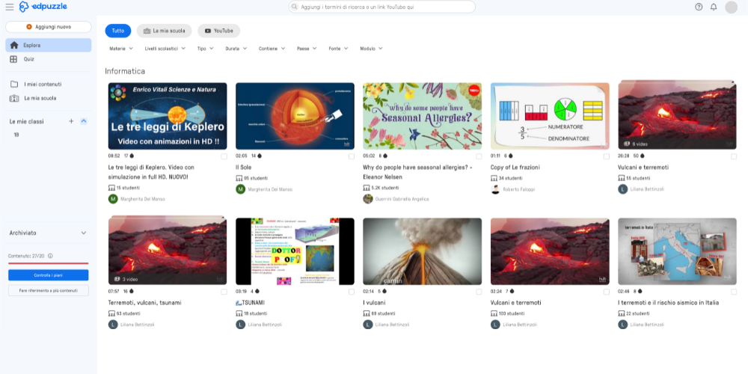
Task: Switch to La mia scuola tab
Action: [164, 31]
